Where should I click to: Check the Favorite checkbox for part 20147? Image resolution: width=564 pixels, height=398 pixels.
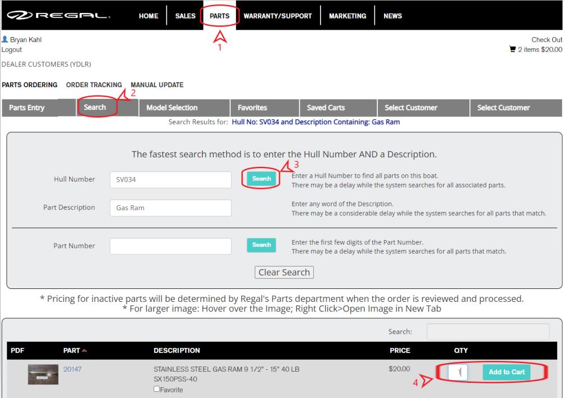pyautogui.click(x=156, y=389)
